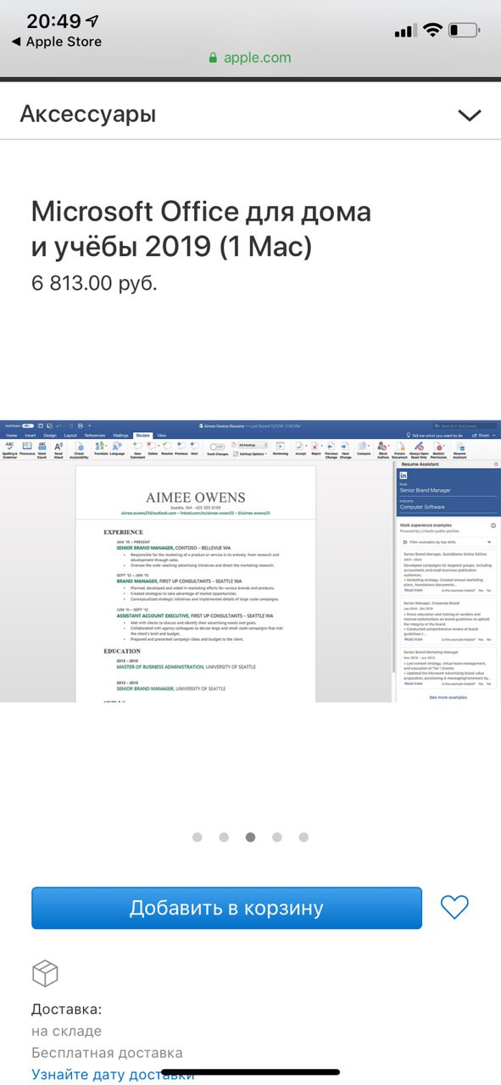This screenshot has width=501, height=1085.
Task: Open the Узнайте дату доставки link
Action: tap(113, 1075)
